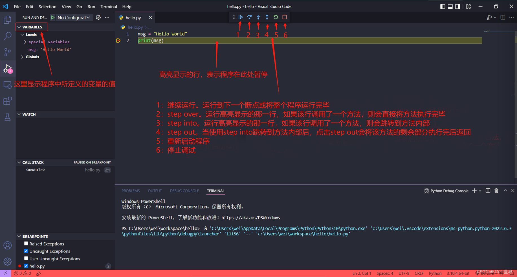Run Python file from editor title
This screenshot has width=517, height=277.
(489, 17)
